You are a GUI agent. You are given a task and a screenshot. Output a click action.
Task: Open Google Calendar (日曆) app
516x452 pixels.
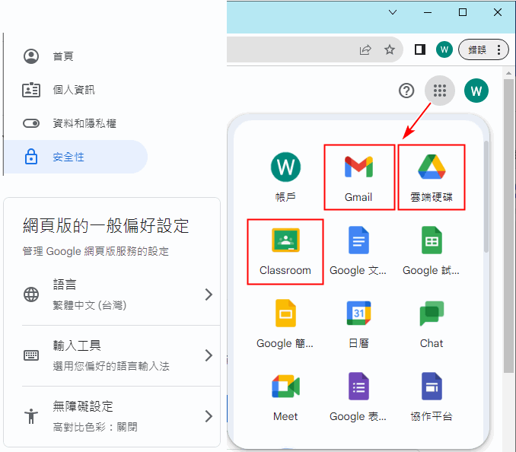(x=358, y=323)
